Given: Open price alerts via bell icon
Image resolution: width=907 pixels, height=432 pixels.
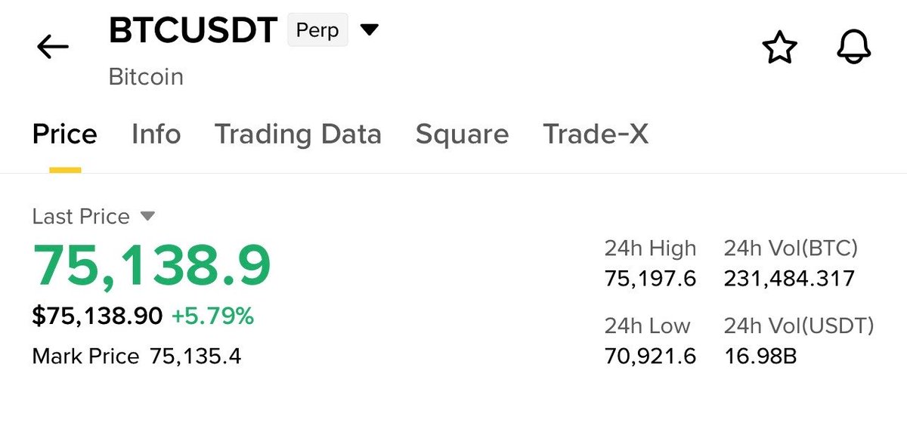Looking at the screenshot, I should [854, 48].
